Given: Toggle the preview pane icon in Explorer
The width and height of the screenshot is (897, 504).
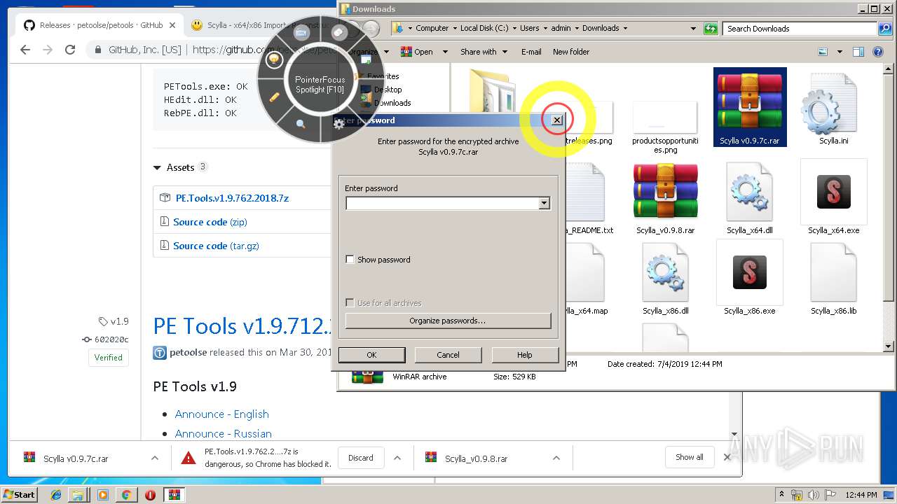Looking at the screenshot, I should point(858,52).
